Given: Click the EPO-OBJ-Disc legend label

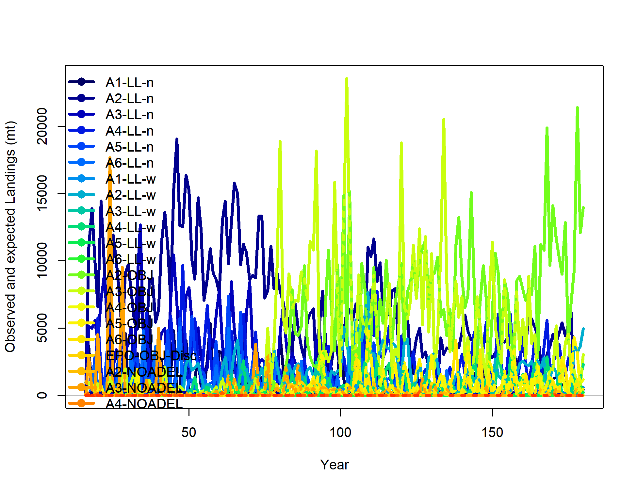Looking at the screenshot, I should (x=151, y=356).
